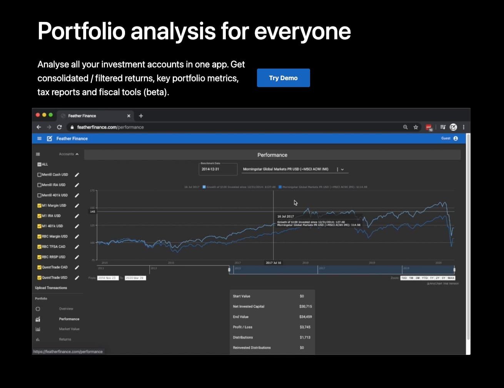The width and height of the screenshot is (504, 388).
Task: Click the From date field 2014 Nov 23
Action: point(108,278)
